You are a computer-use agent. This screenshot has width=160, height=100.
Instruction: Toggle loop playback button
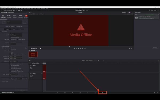[85, 49]
